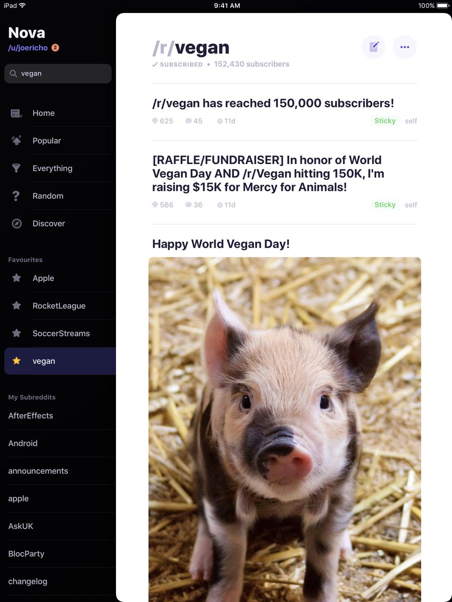Click the search magnifier icon
This screenshot has height=602, width=452.
pyautogui.click(x=14, y=73)
